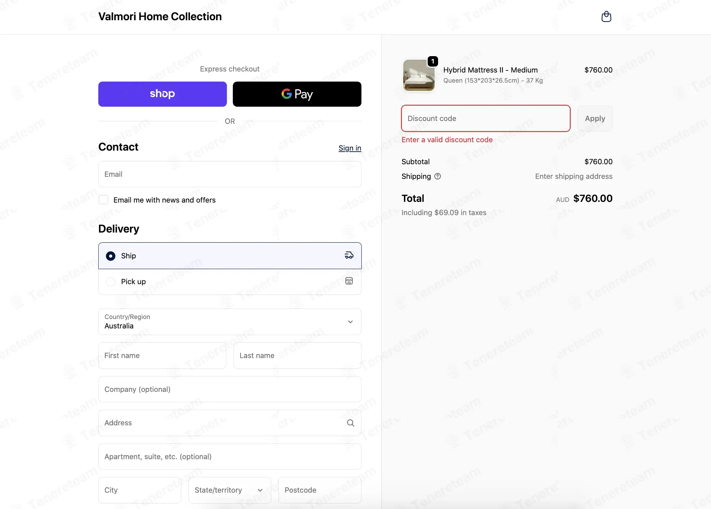The height and width of the screenshot is (509, 711).
Task: Click the 'Enter a valid discount code' error
Action: pyautogui.click(x=447, y=140)
